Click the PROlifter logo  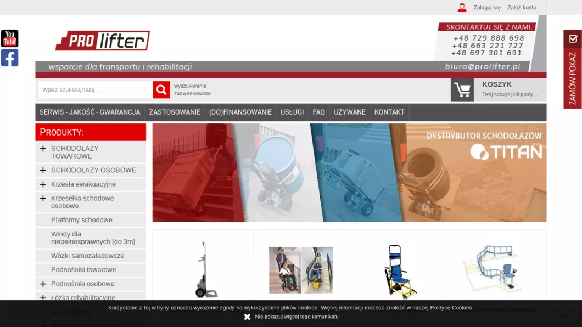[103, 41]
